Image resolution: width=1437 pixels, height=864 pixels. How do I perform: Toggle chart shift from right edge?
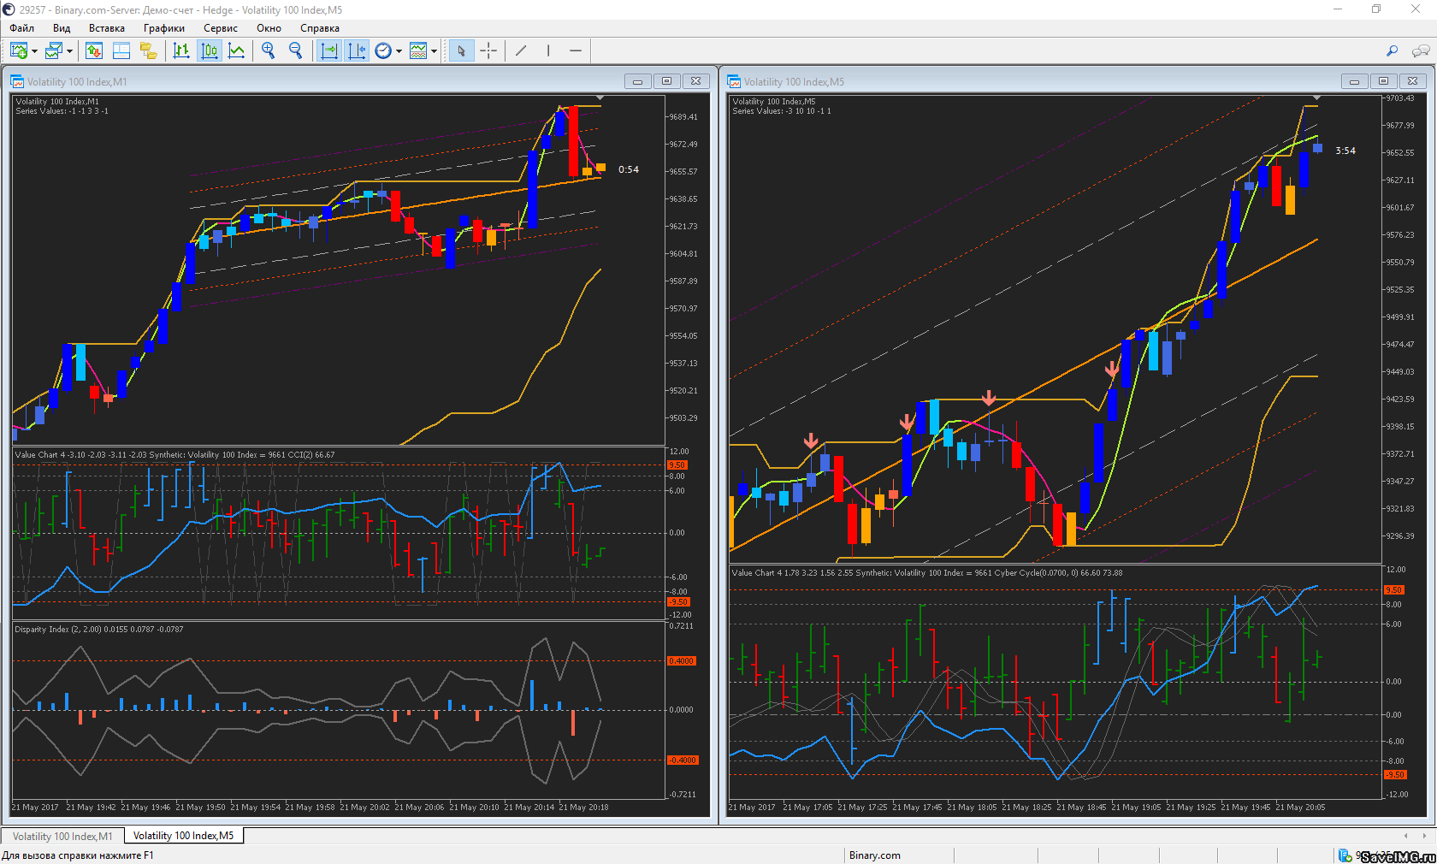click(x=357, y=51)
